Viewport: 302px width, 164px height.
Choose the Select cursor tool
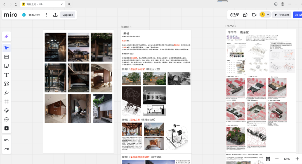click(6, 48)
